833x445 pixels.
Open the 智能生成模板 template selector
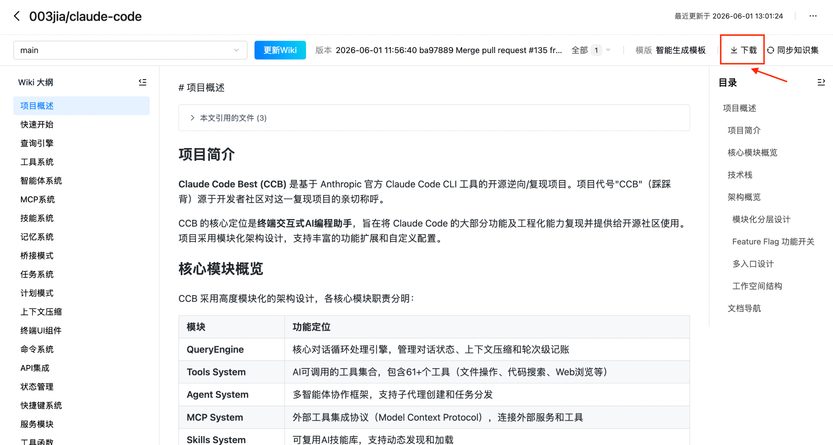[681, 50]
